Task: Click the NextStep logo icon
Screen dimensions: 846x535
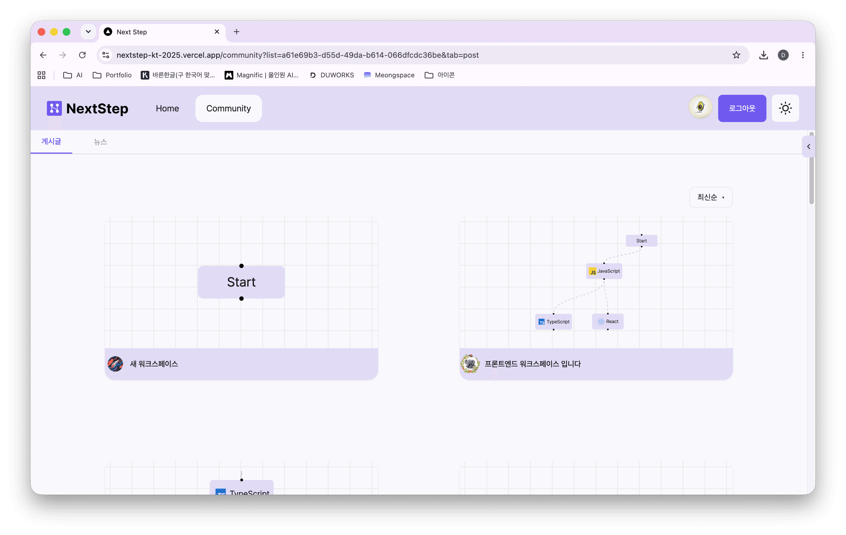Action: (54, 108)
